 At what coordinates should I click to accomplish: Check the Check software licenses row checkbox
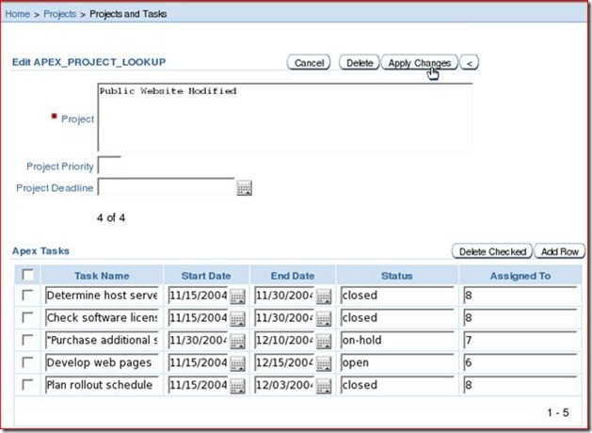[27, 317]
